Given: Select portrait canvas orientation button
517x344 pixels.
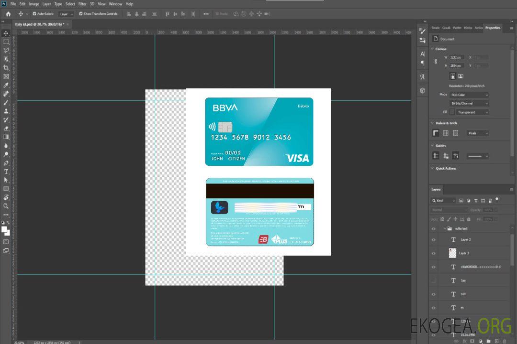Looking at the screenshot, I should [x=453, y=76].
